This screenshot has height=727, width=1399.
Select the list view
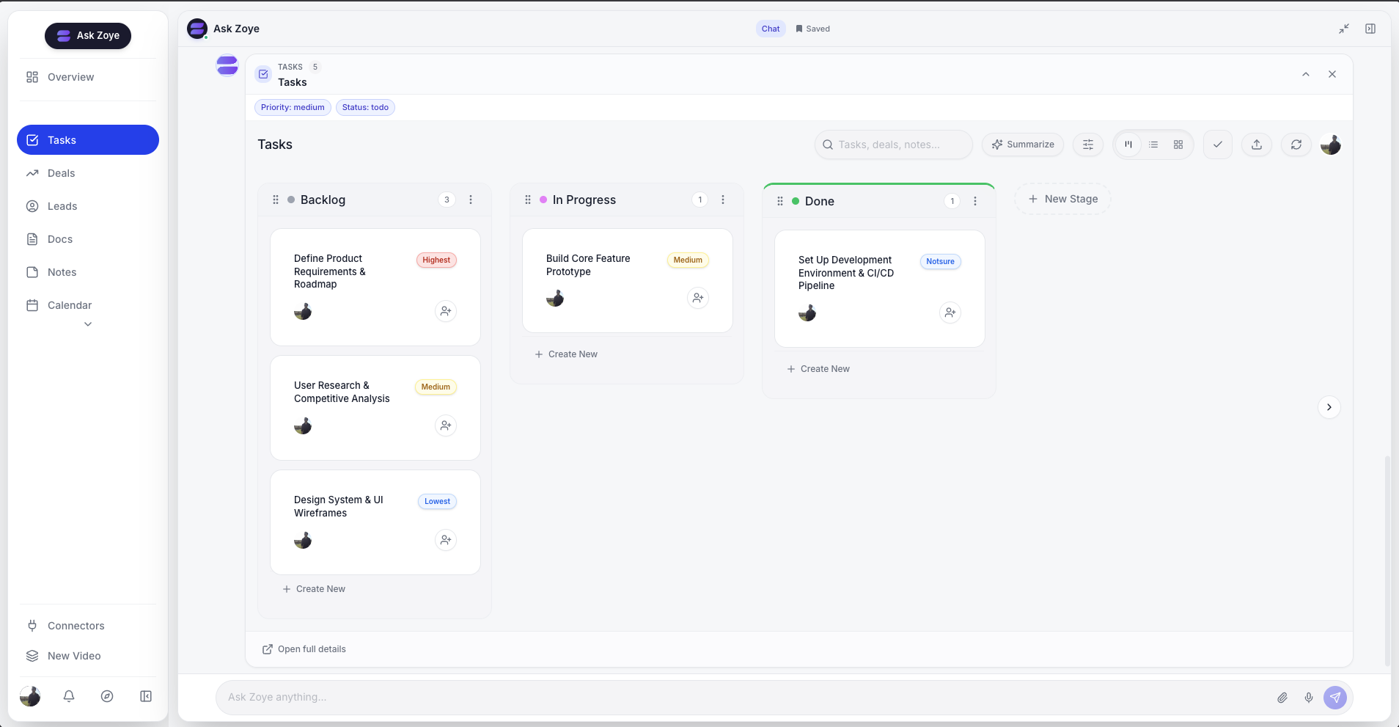tap(1153, 145)
